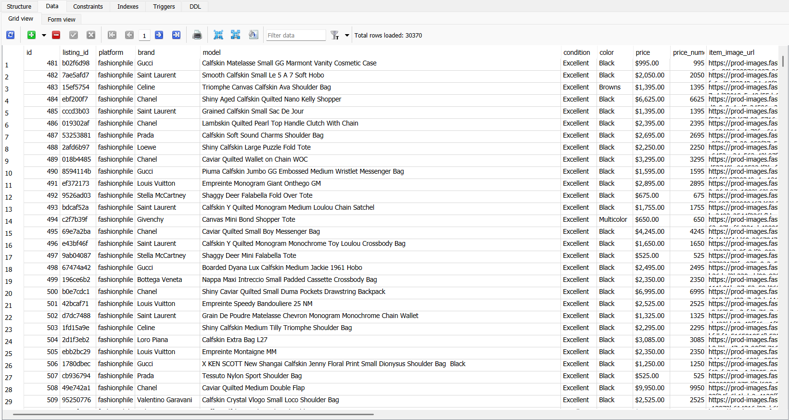Click the printer export icon
Image resolution: width=789 pixels, height=420 pixels.
[x=197, y=35]
